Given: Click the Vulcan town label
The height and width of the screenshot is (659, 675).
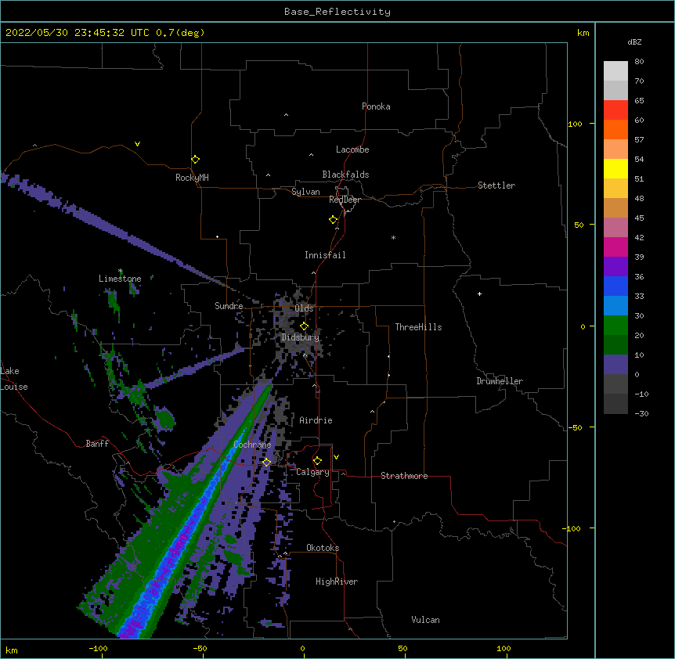Looking at the screenshot, I should [425, 620].
